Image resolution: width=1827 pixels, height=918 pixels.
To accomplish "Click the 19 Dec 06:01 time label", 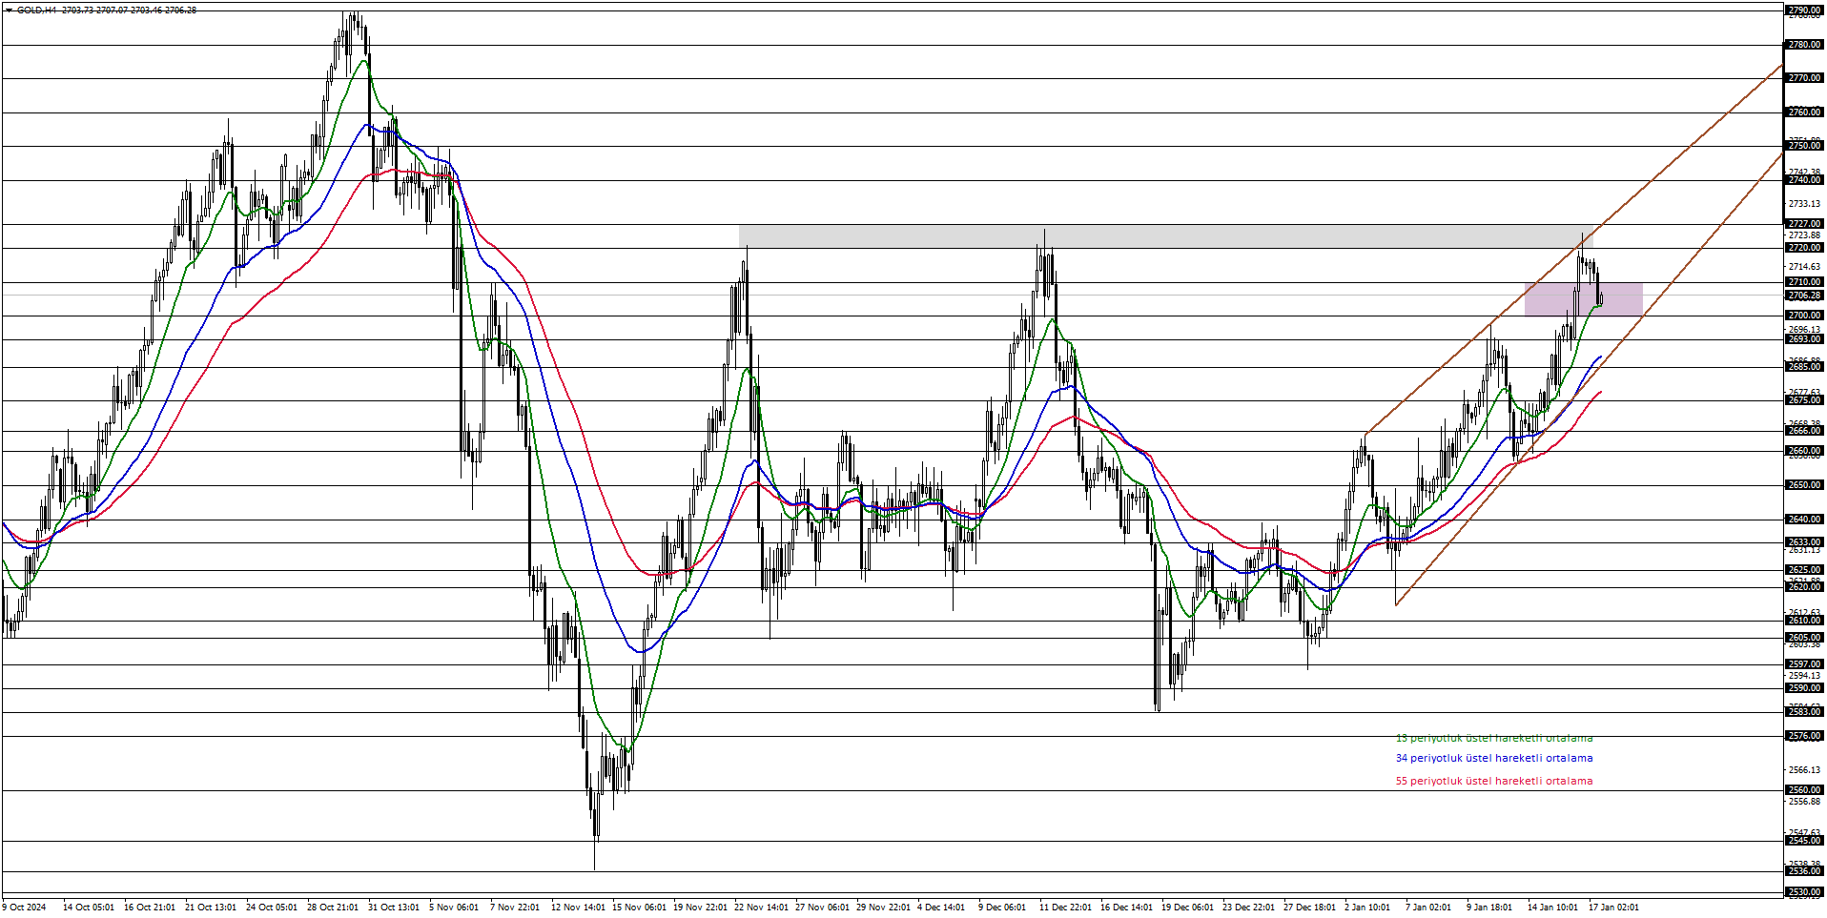I will (x=1187, y=908).
